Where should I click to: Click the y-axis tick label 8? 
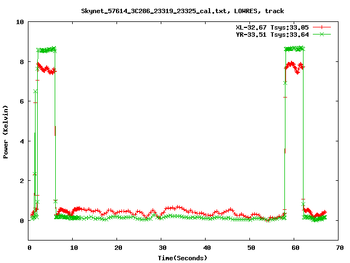click(22, 62)
